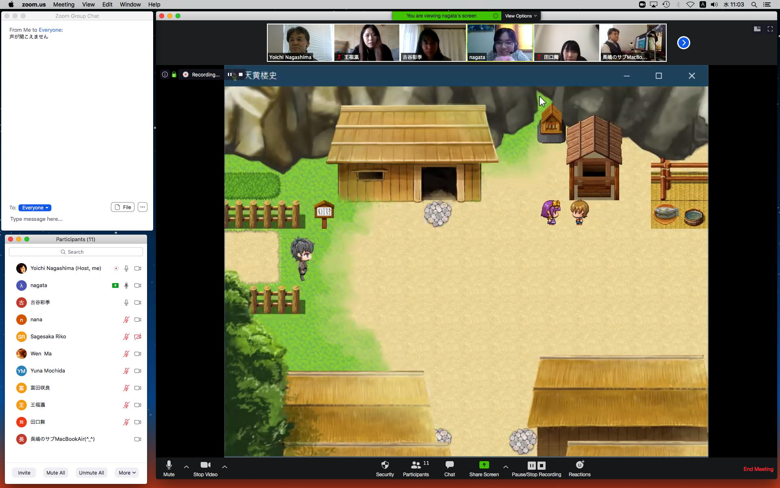Click the Share Screen icon
Viewport: 780px width, 488px height.
484,465
